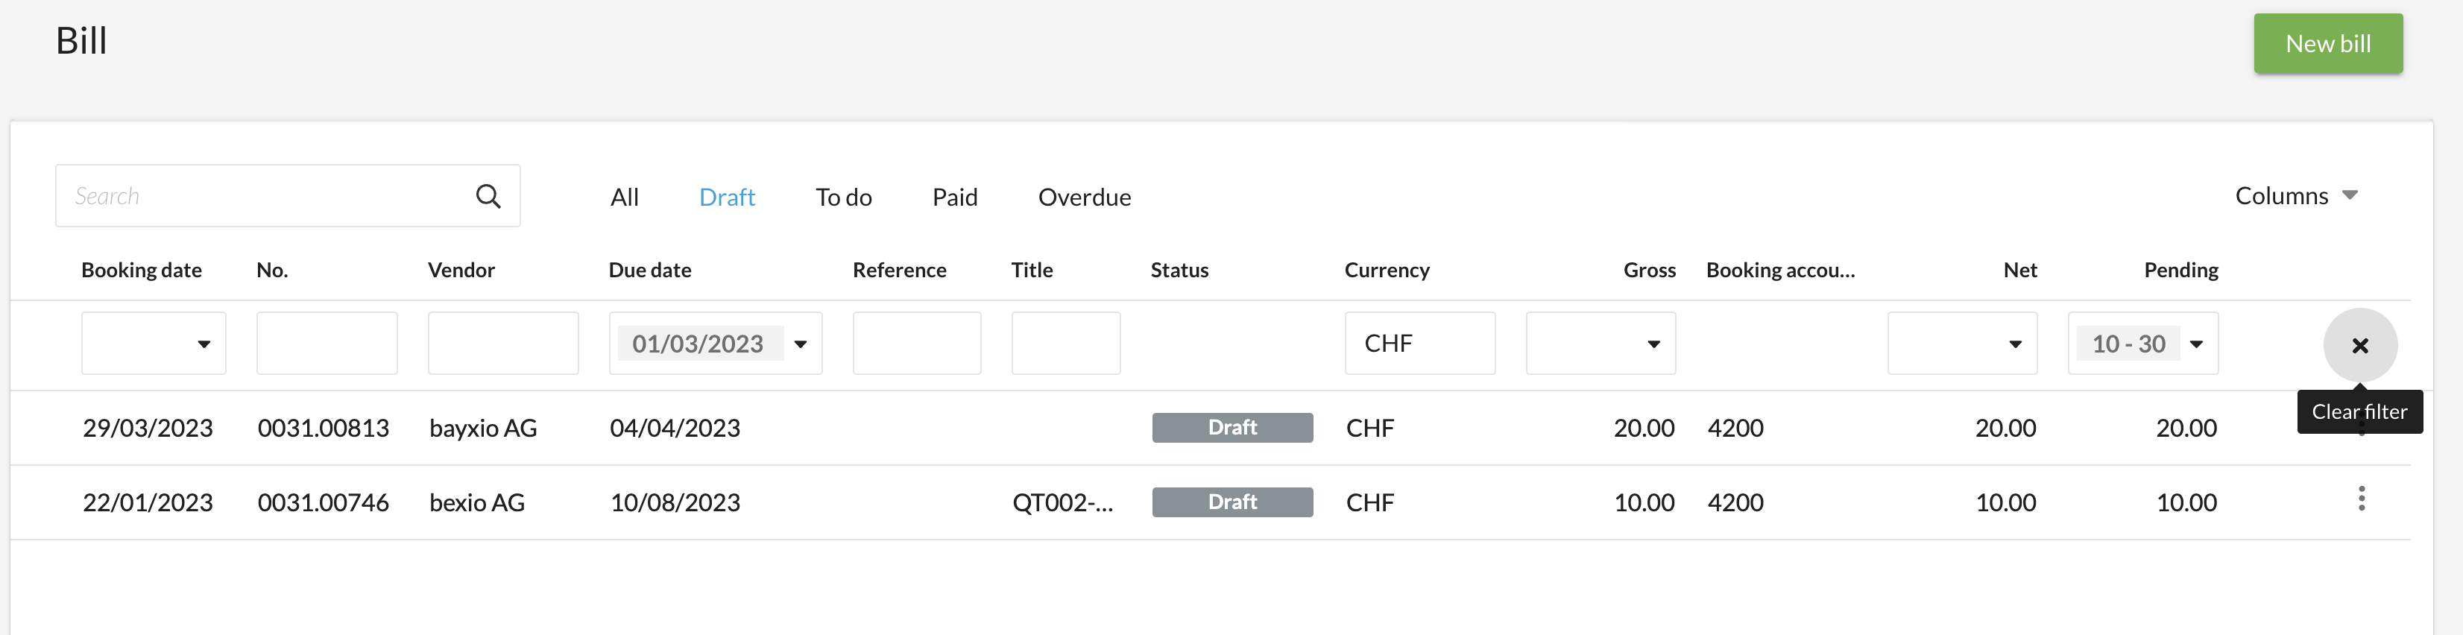
Task: Switch to the Paid tab
Action: (x=954, y=197)
